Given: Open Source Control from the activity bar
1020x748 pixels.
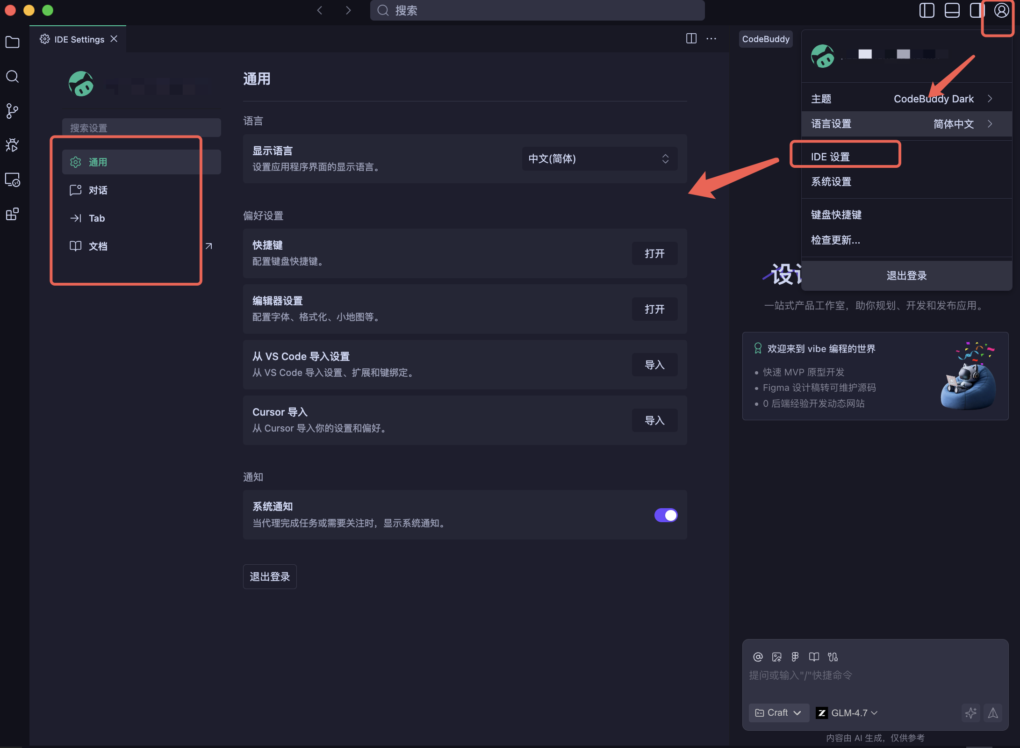Looking at the screenshot, I should tap(12, 111).
